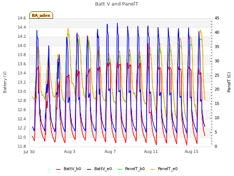This screenshot has height=176, width=234.
Task: Select the PanelT (C) axis title
Action: pos(229,82)
